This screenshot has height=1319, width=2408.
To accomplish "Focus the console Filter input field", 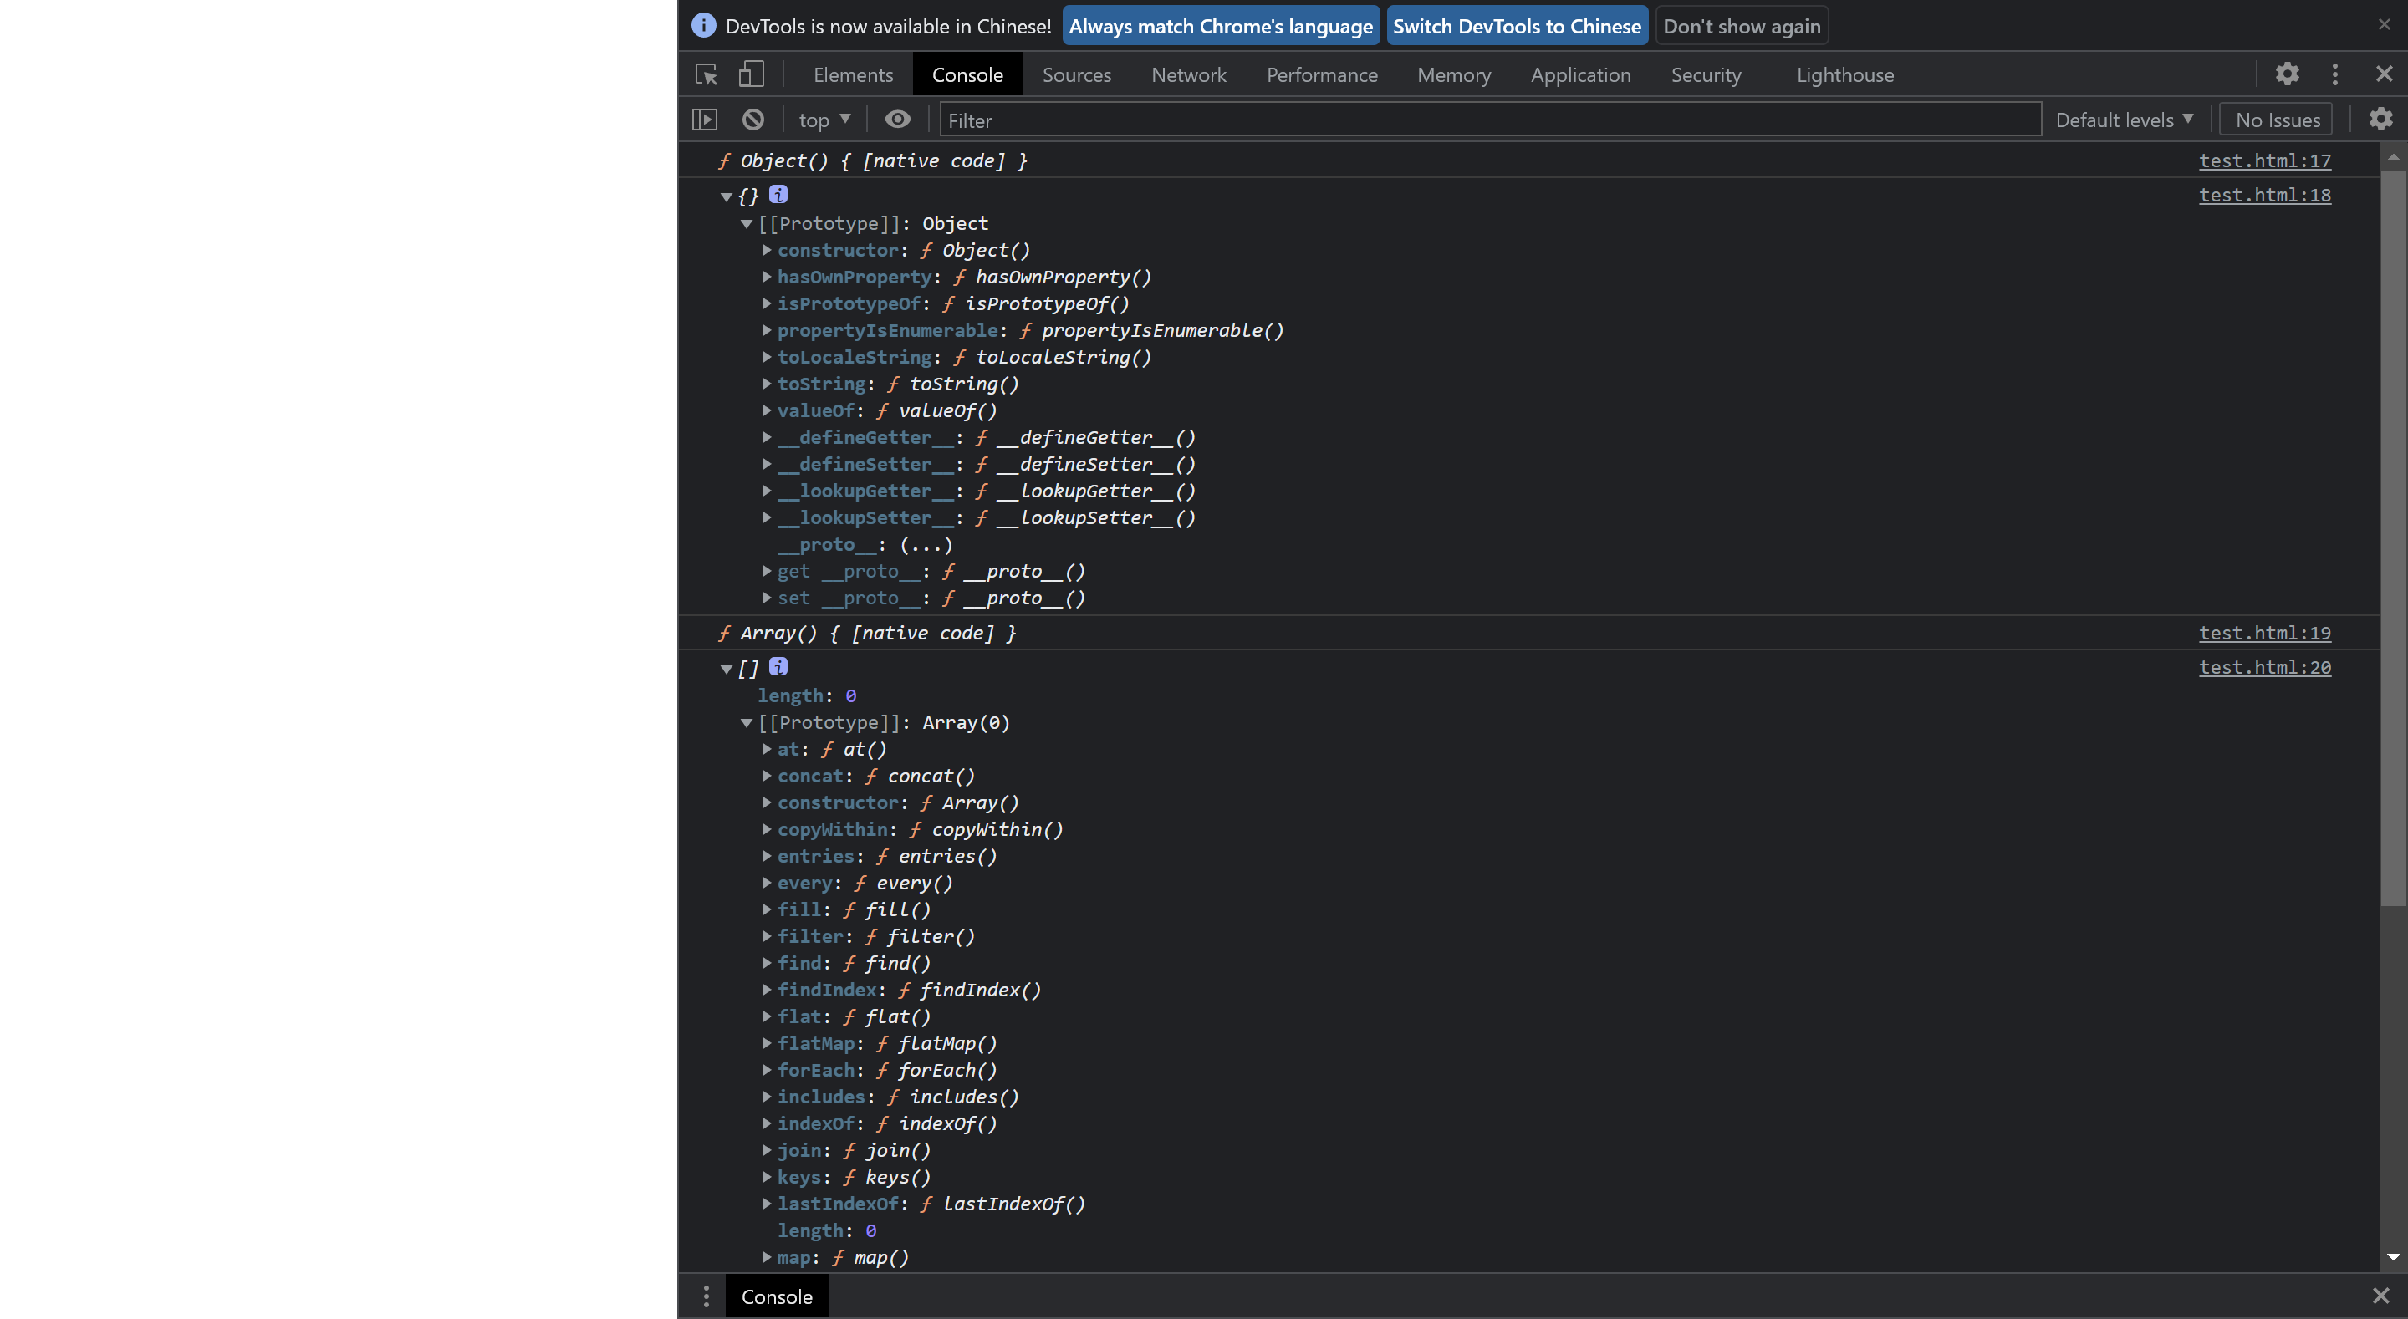I will [x=1490, y=120].
